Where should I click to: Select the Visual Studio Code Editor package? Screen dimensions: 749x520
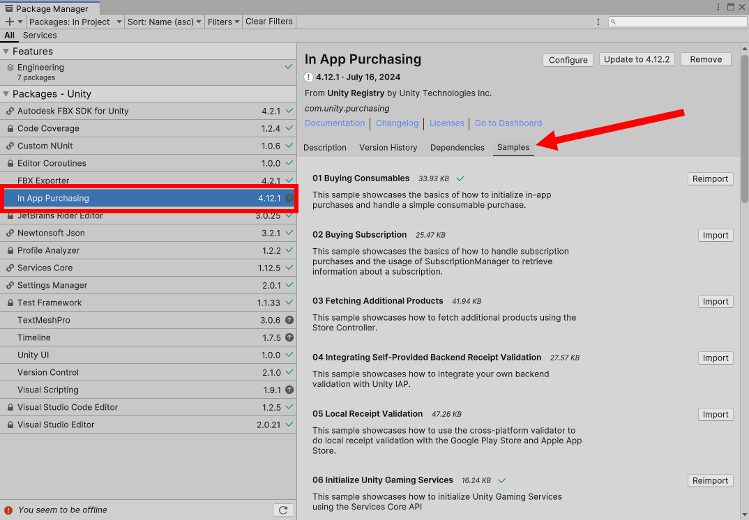pyautogui.click(x=148, y=407)
